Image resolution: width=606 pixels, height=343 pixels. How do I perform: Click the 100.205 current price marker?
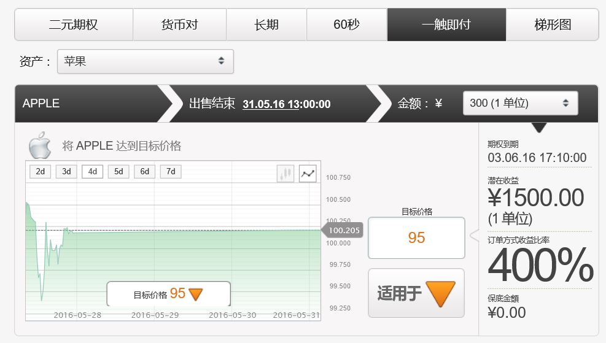tap(344, 231)
